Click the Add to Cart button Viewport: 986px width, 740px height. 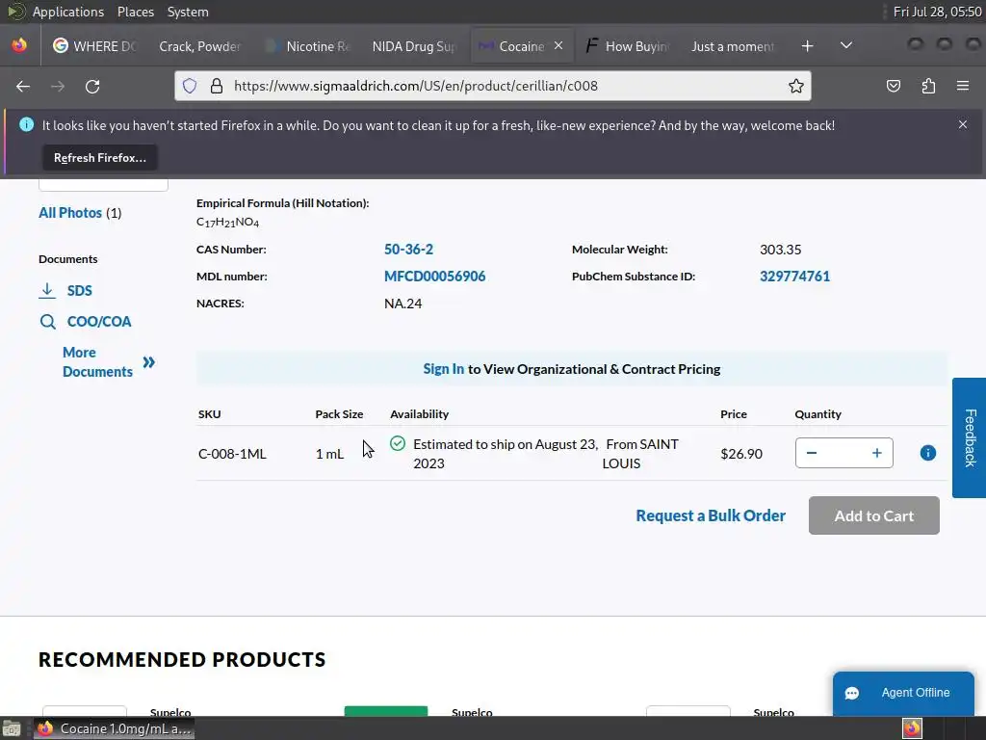point(873,515)
